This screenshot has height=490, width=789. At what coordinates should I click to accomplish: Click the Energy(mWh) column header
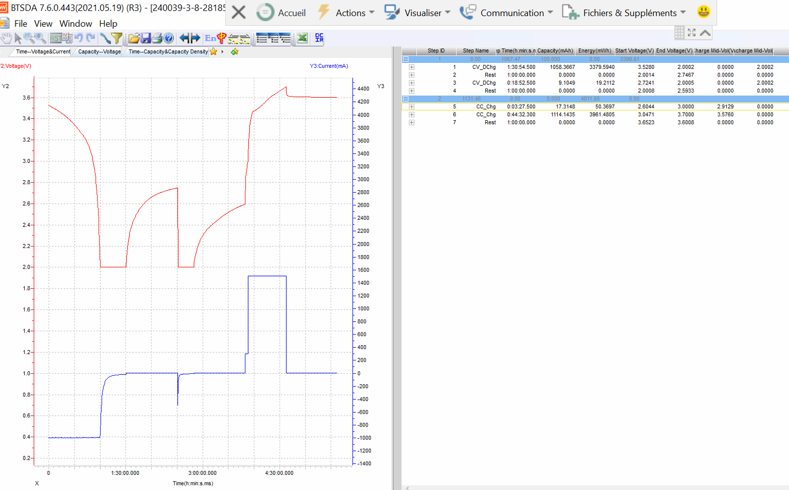point(594,51)
